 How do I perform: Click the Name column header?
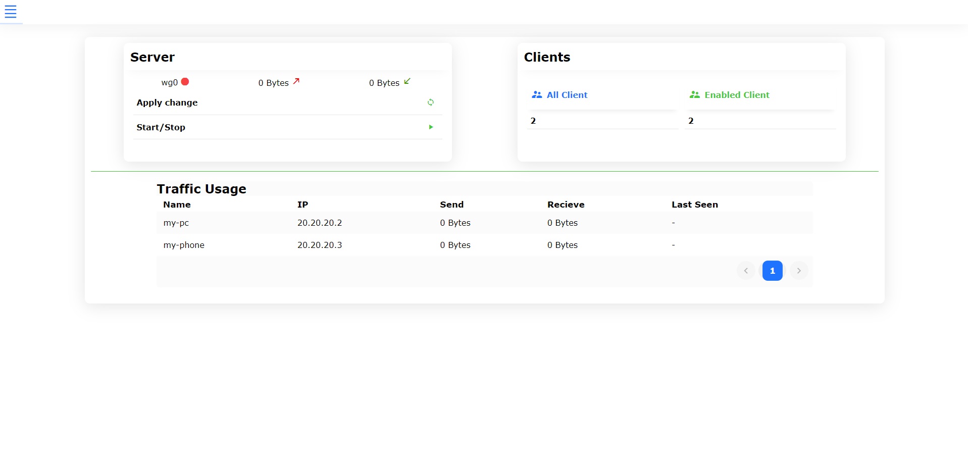click(177, 205)
